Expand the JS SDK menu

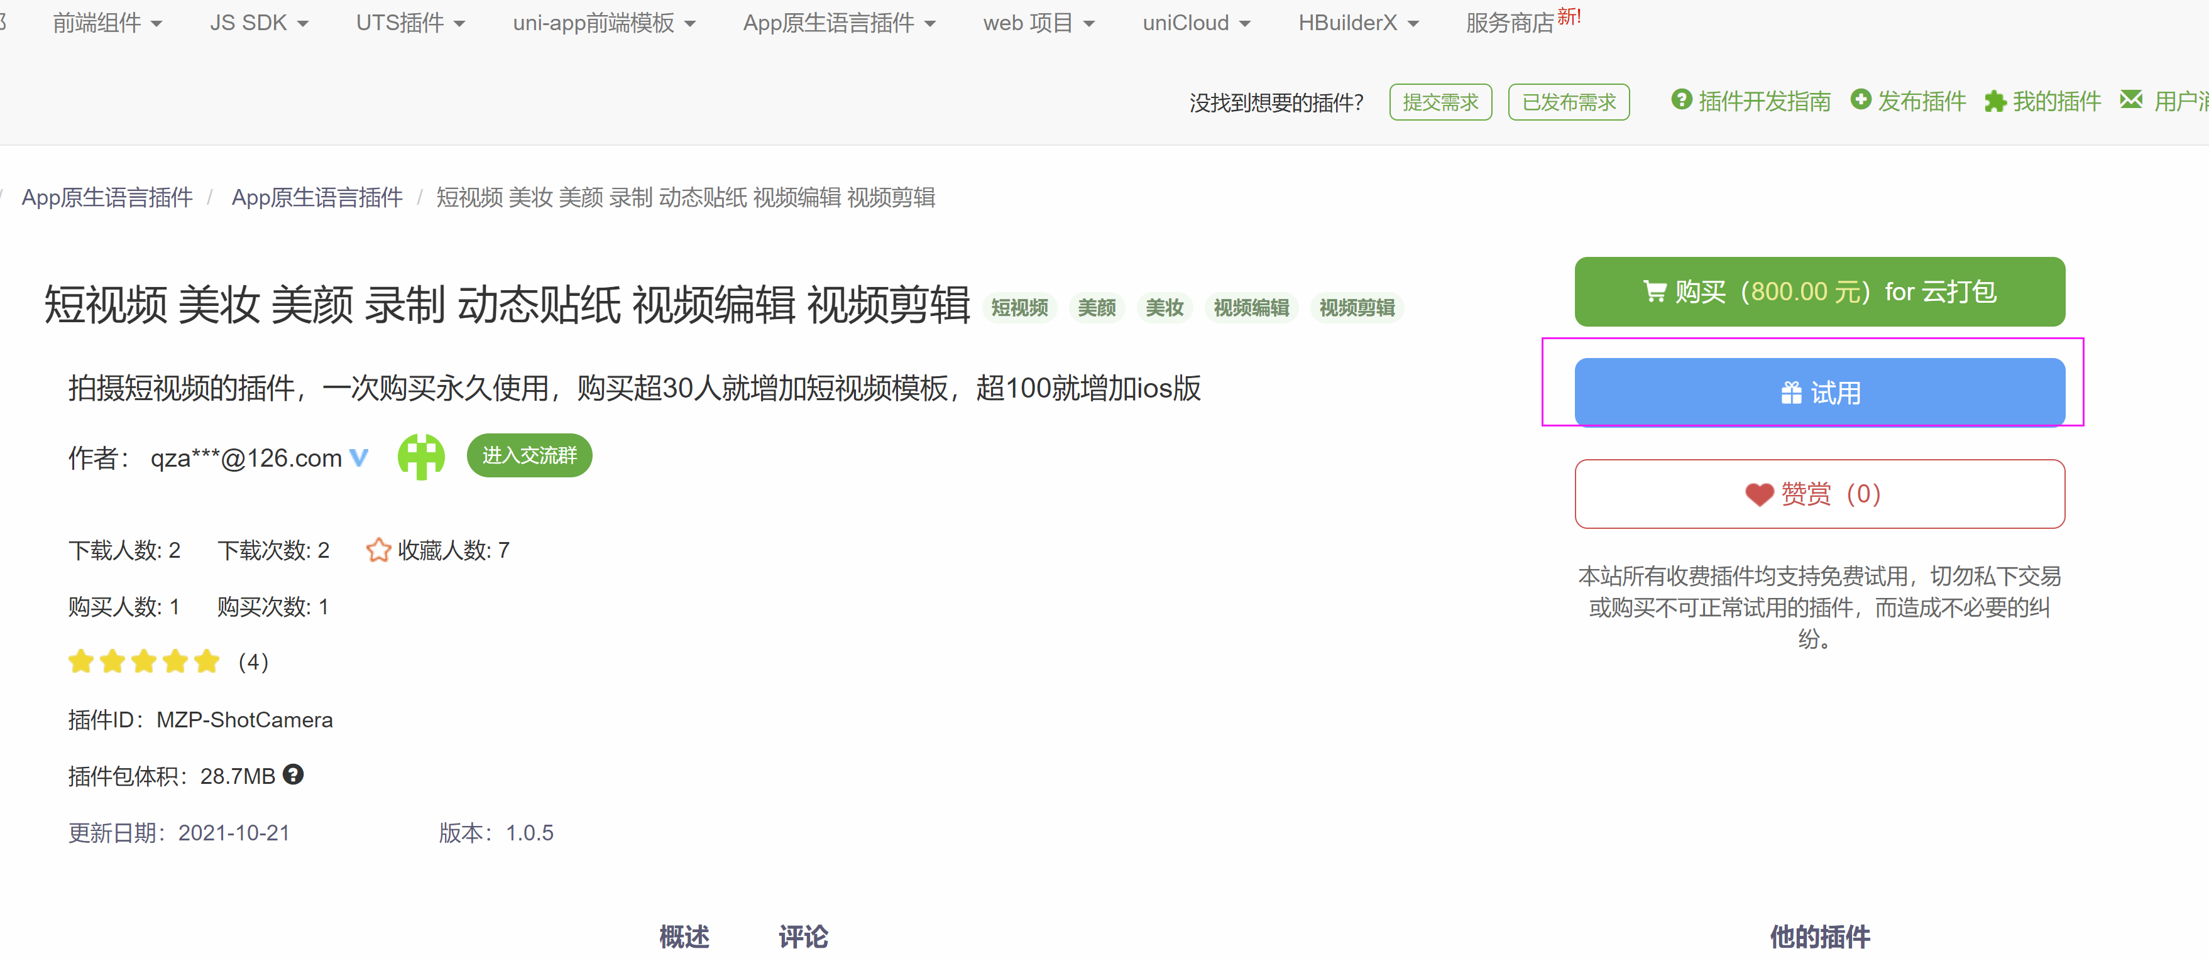click(x=258, y=23)
